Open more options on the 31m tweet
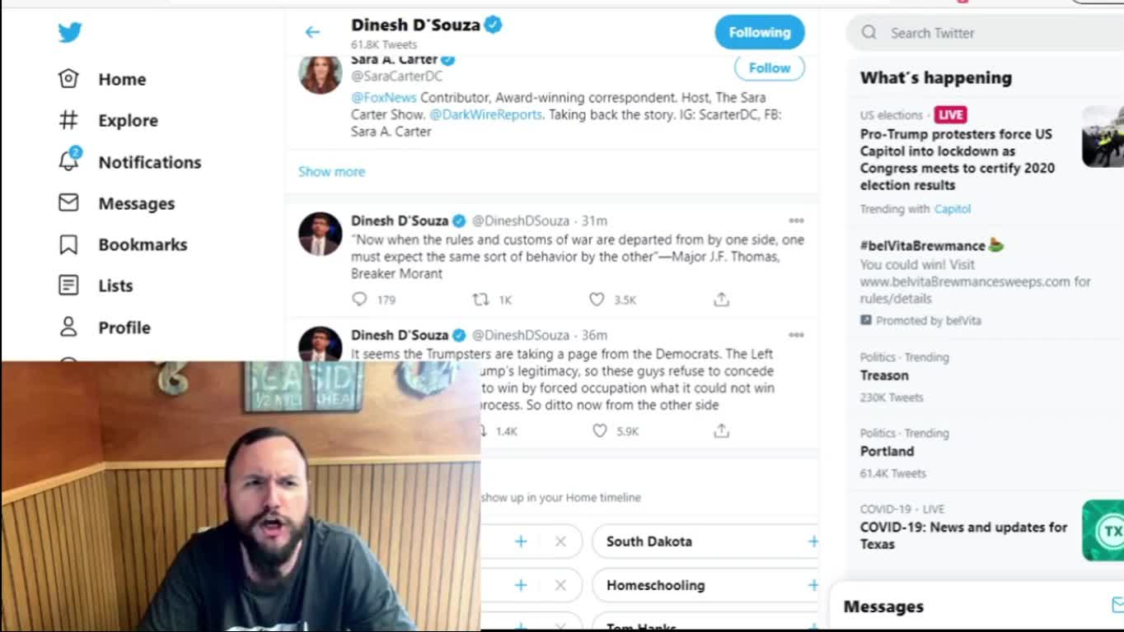The image size is (1124, 632). [x=796, y=221]
